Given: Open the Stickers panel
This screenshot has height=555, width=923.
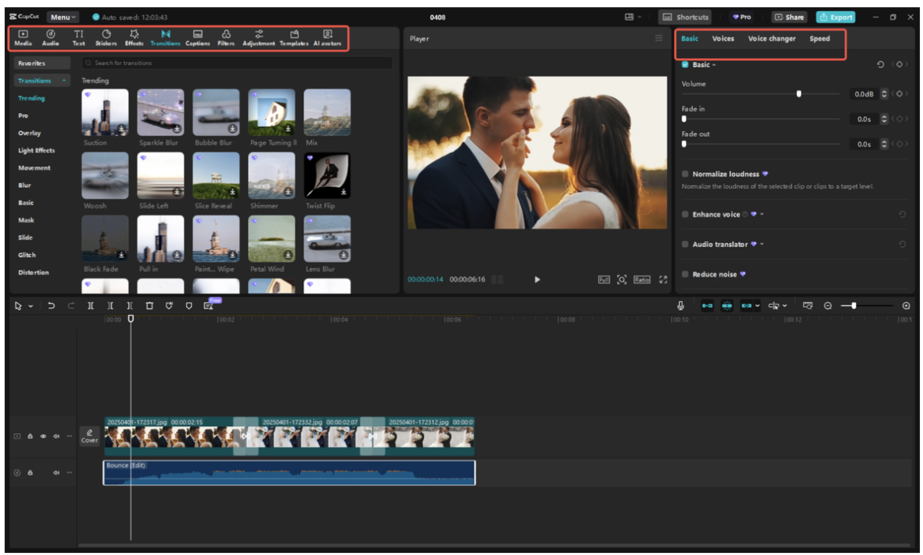Looking at the screenshot, I should (x=106, y=38).
